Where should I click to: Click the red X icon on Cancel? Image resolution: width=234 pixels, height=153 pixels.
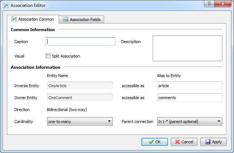[177, 142]
